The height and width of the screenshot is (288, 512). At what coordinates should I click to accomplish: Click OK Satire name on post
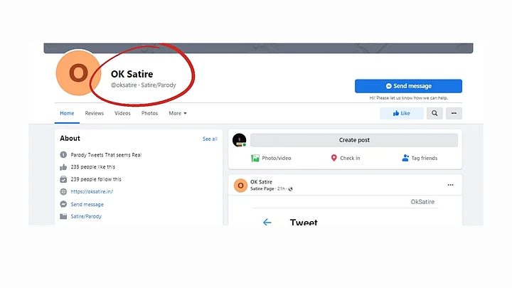tap(261, 182)
